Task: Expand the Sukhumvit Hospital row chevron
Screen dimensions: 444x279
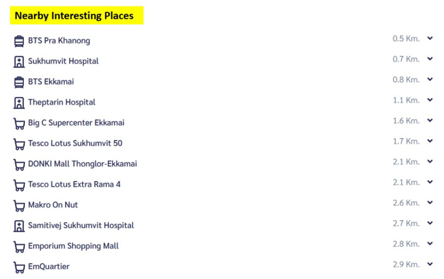Action: click(430, 59)
